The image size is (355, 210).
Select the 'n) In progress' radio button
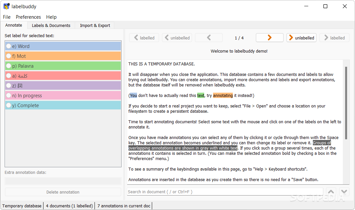click(x=9, y=95)
